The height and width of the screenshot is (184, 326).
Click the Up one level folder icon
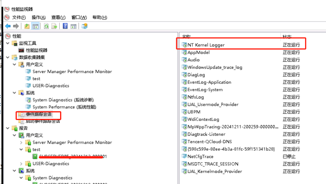click(x=27, y=26)
